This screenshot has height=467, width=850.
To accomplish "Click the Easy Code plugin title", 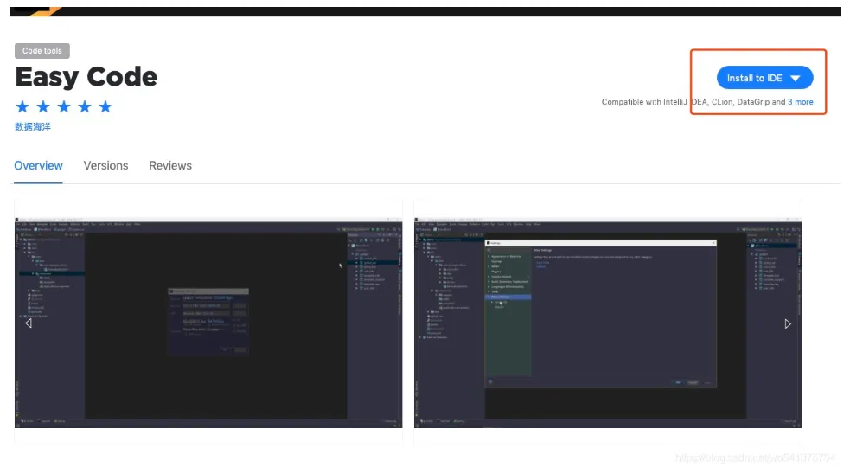I will (86, 76).
